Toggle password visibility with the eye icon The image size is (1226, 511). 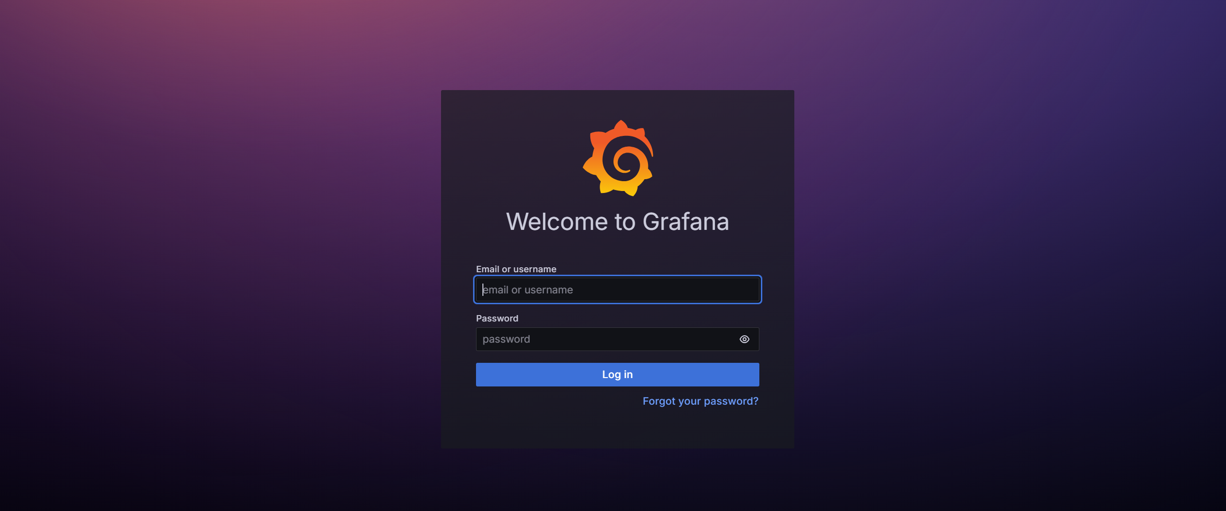tap(744, 339)
